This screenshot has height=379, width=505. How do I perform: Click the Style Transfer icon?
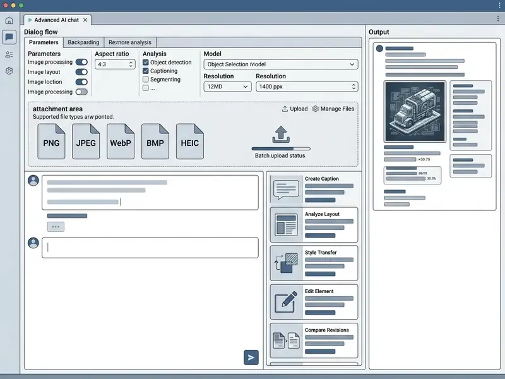[286, 263]
